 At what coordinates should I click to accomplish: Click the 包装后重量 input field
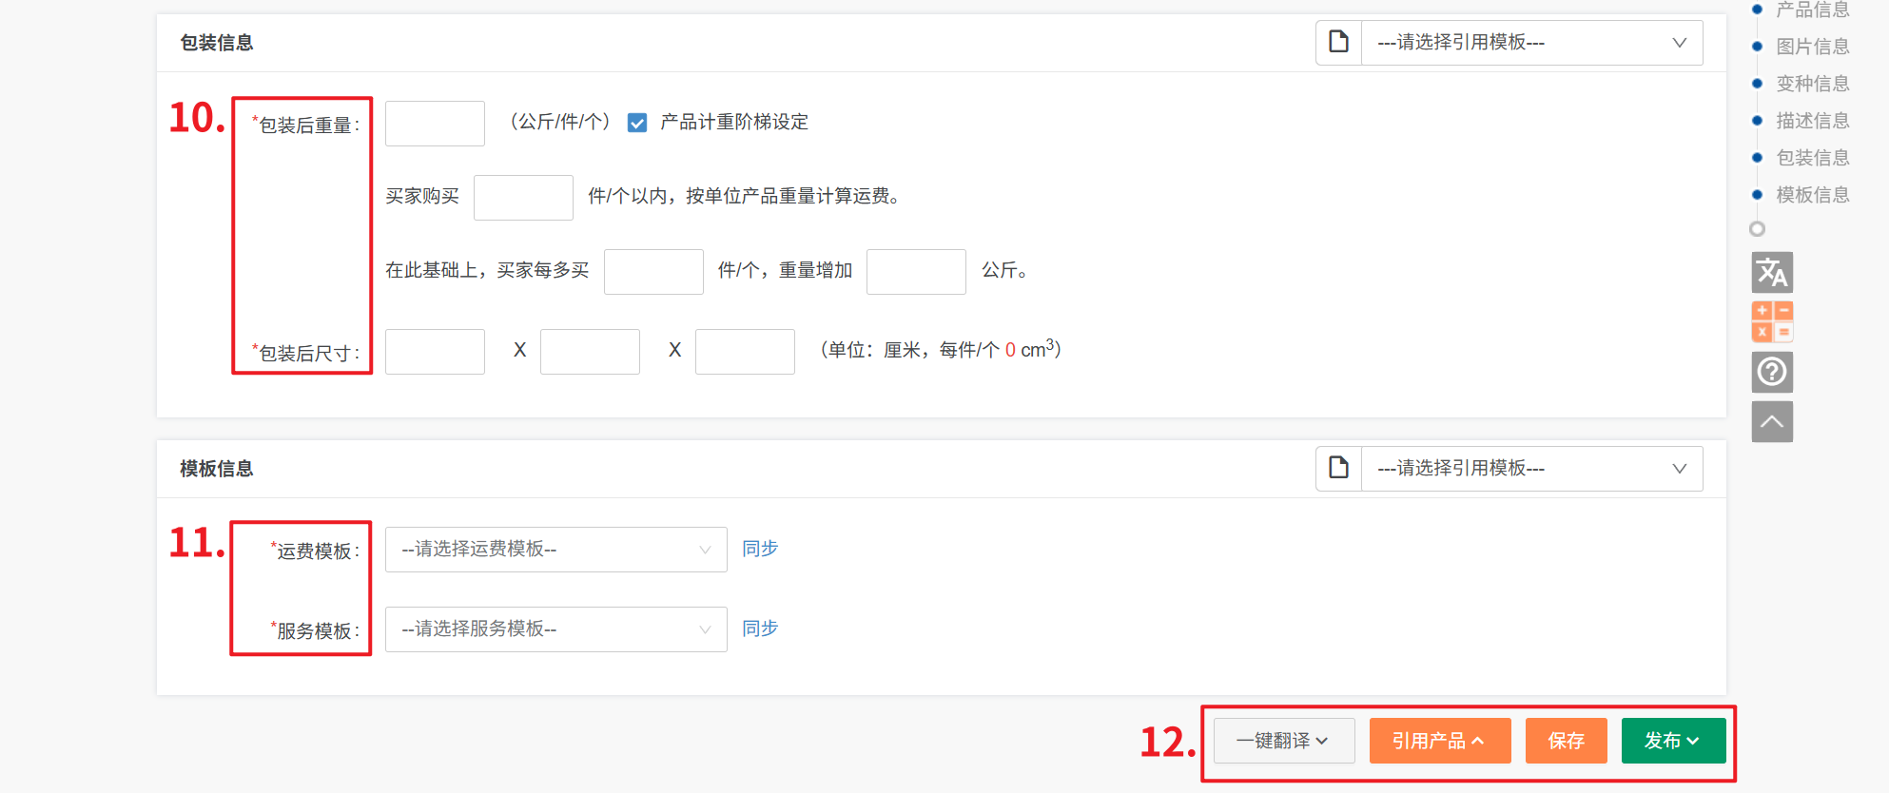pos(435,124)
